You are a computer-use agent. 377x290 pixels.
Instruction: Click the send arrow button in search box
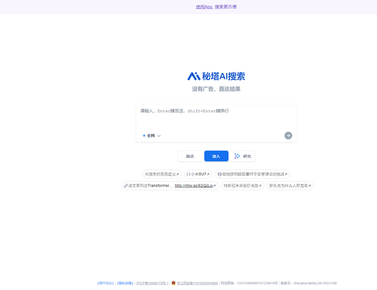click(288, 136)
